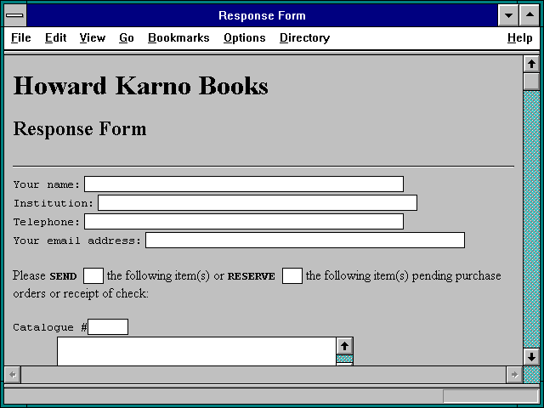Click the Your email address field

[x=305, y=240]
